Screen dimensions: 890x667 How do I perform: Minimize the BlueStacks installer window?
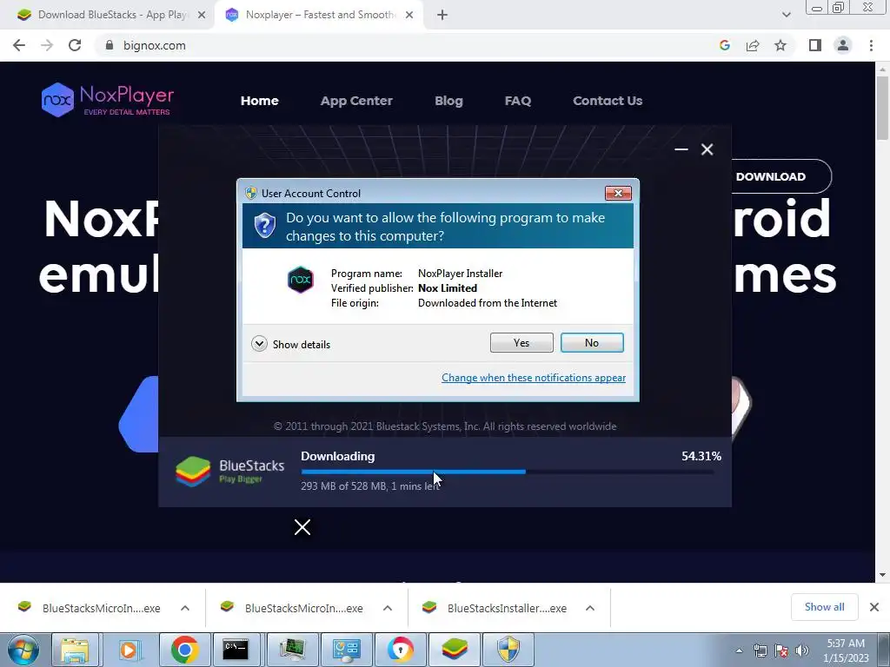pyautogui.click(x=681, y=149)
